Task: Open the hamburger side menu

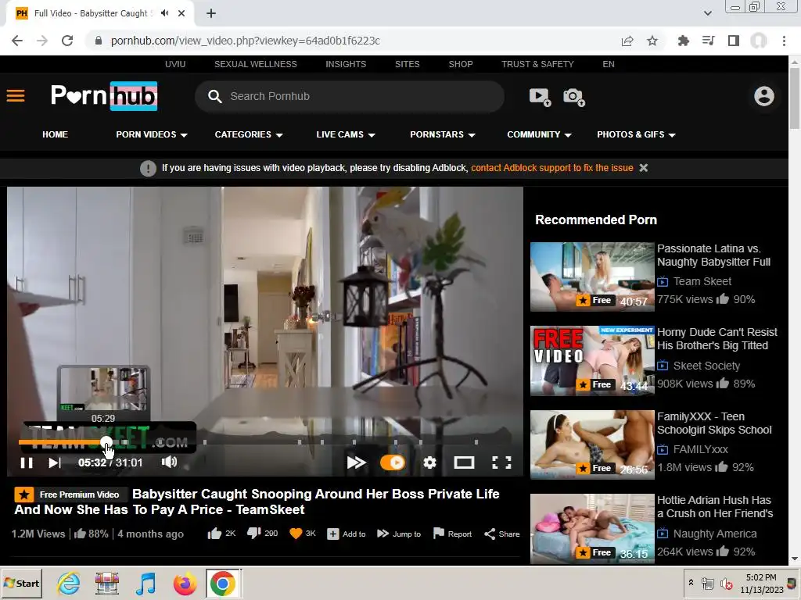Action: (16, 96)
